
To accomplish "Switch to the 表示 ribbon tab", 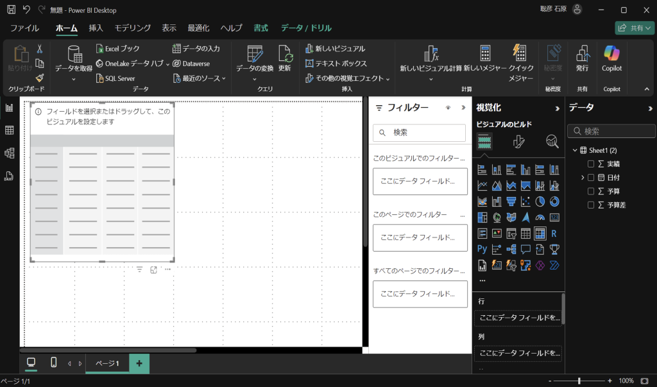I will tap(169, 28).
